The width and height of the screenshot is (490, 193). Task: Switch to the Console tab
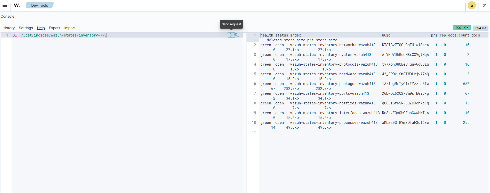click(7, 16)
